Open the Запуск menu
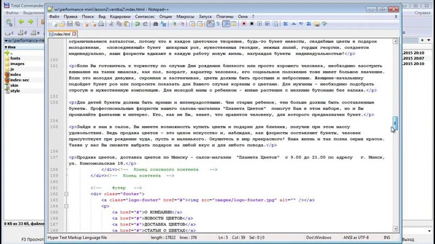 205,16
